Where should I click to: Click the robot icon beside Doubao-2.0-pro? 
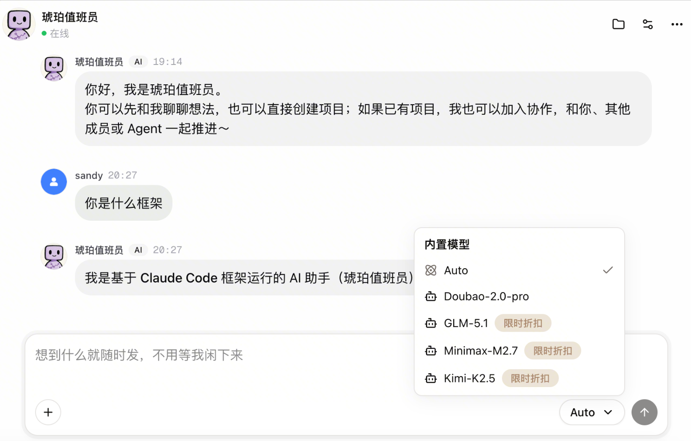431,296
